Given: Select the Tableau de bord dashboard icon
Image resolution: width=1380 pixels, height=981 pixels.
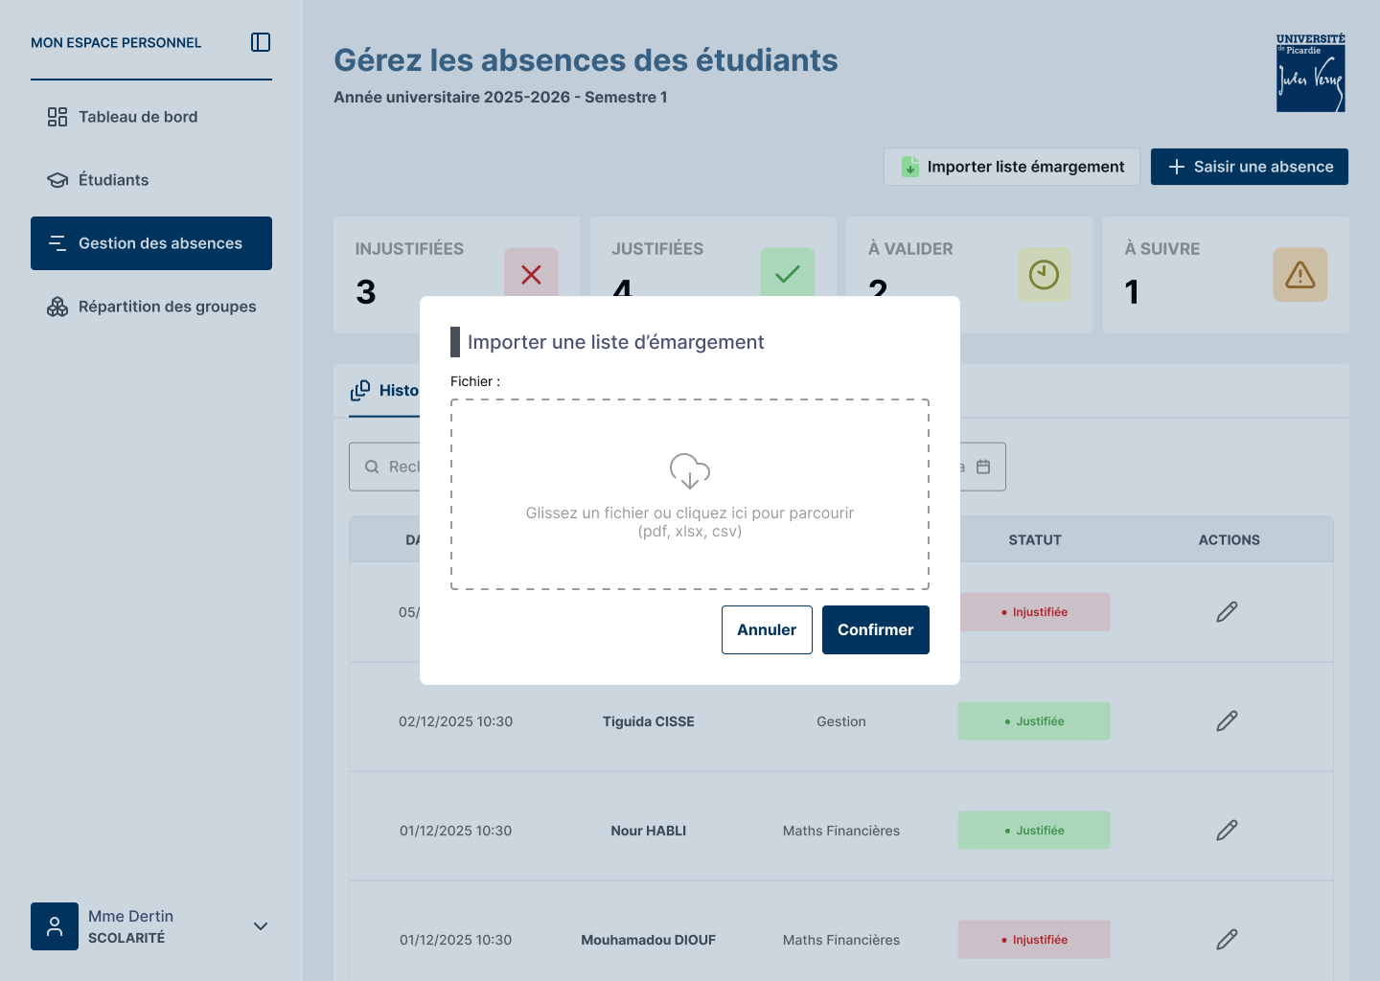Looking at the screenshot, I should point(56,116).
